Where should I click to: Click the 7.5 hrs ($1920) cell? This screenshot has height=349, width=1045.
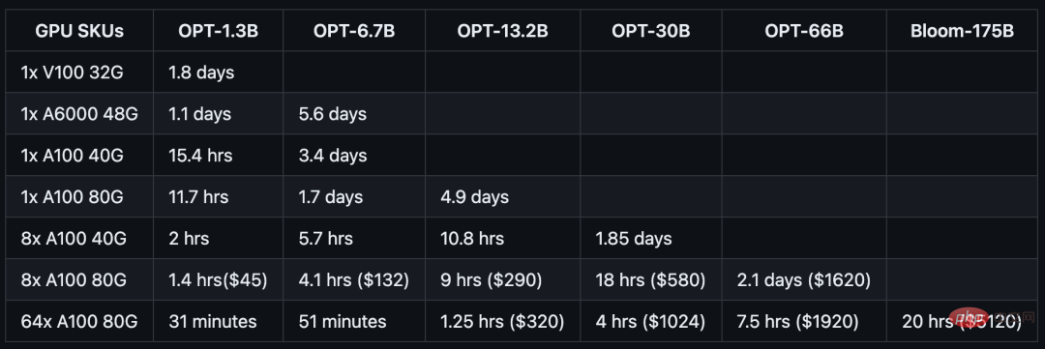(804, 322)
